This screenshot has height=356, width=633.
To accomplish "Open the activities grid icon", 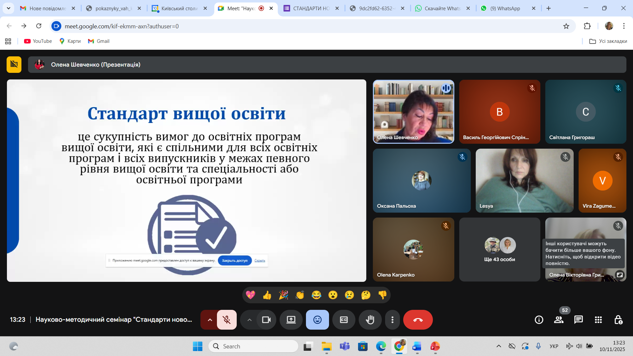I will click(598, 320).
